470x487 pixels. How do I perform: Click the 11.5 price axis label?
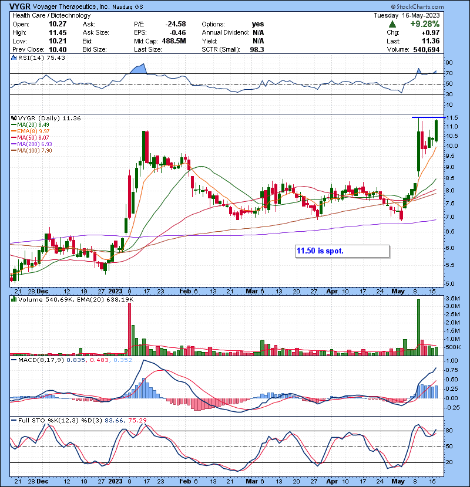pos(452,118)
